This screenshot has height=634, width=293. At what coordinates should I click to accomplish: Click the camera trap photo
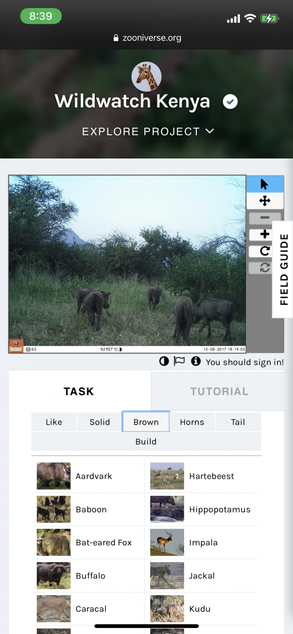(127, 264)
